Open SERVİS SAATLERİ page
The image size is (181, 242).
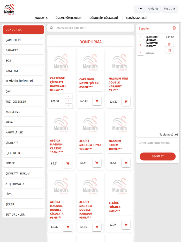tap(137, 18)
